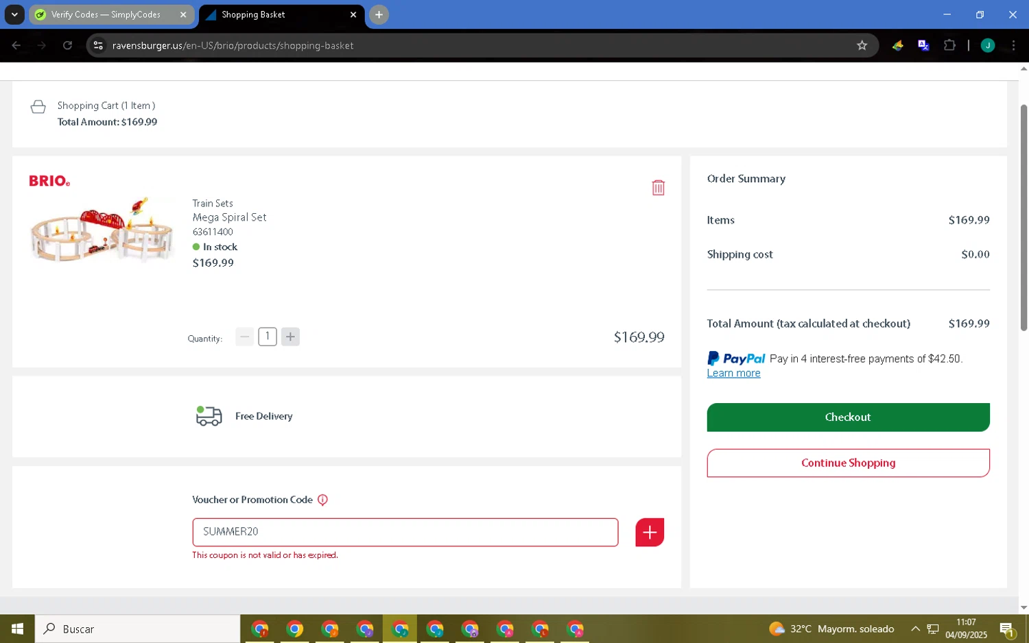Proceed with the green Checkout button

[848, 417]
